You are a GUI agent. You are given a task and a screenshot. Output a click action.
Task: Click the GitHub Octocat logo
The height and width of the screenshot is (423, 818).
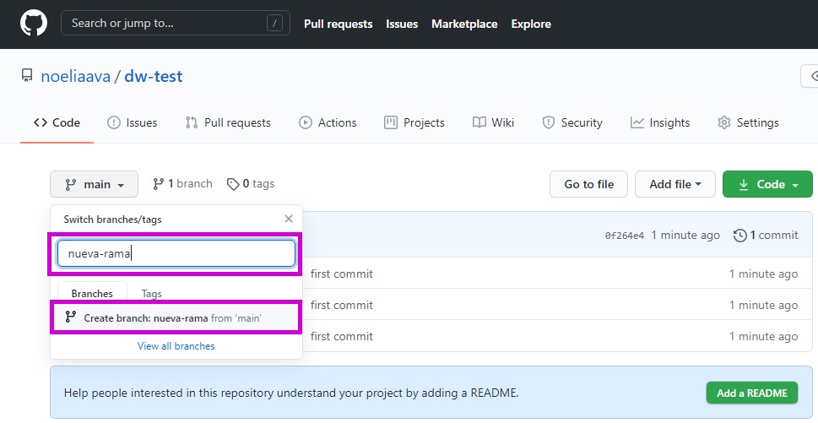34,24
